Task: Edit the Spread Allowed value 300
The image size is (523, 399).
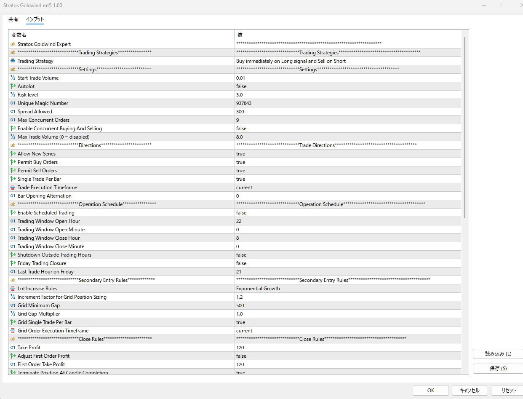Action: click(240, 112)
